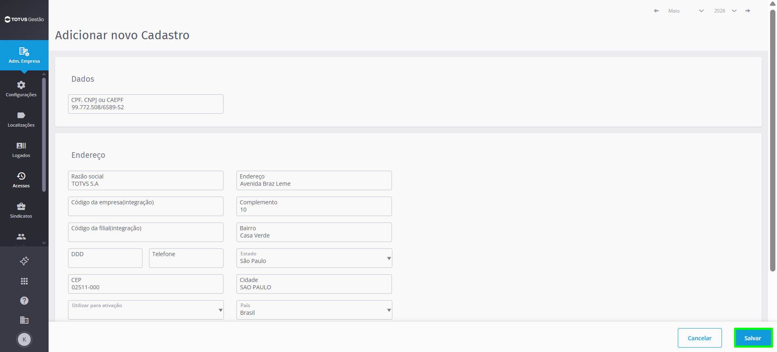Open Acessos history in the sidebar

21,180
